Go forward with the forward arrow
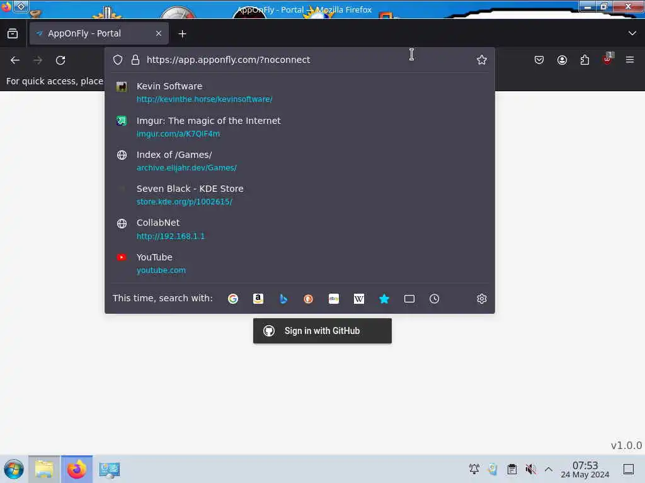The image size is (645, 483). pos(38,60)
